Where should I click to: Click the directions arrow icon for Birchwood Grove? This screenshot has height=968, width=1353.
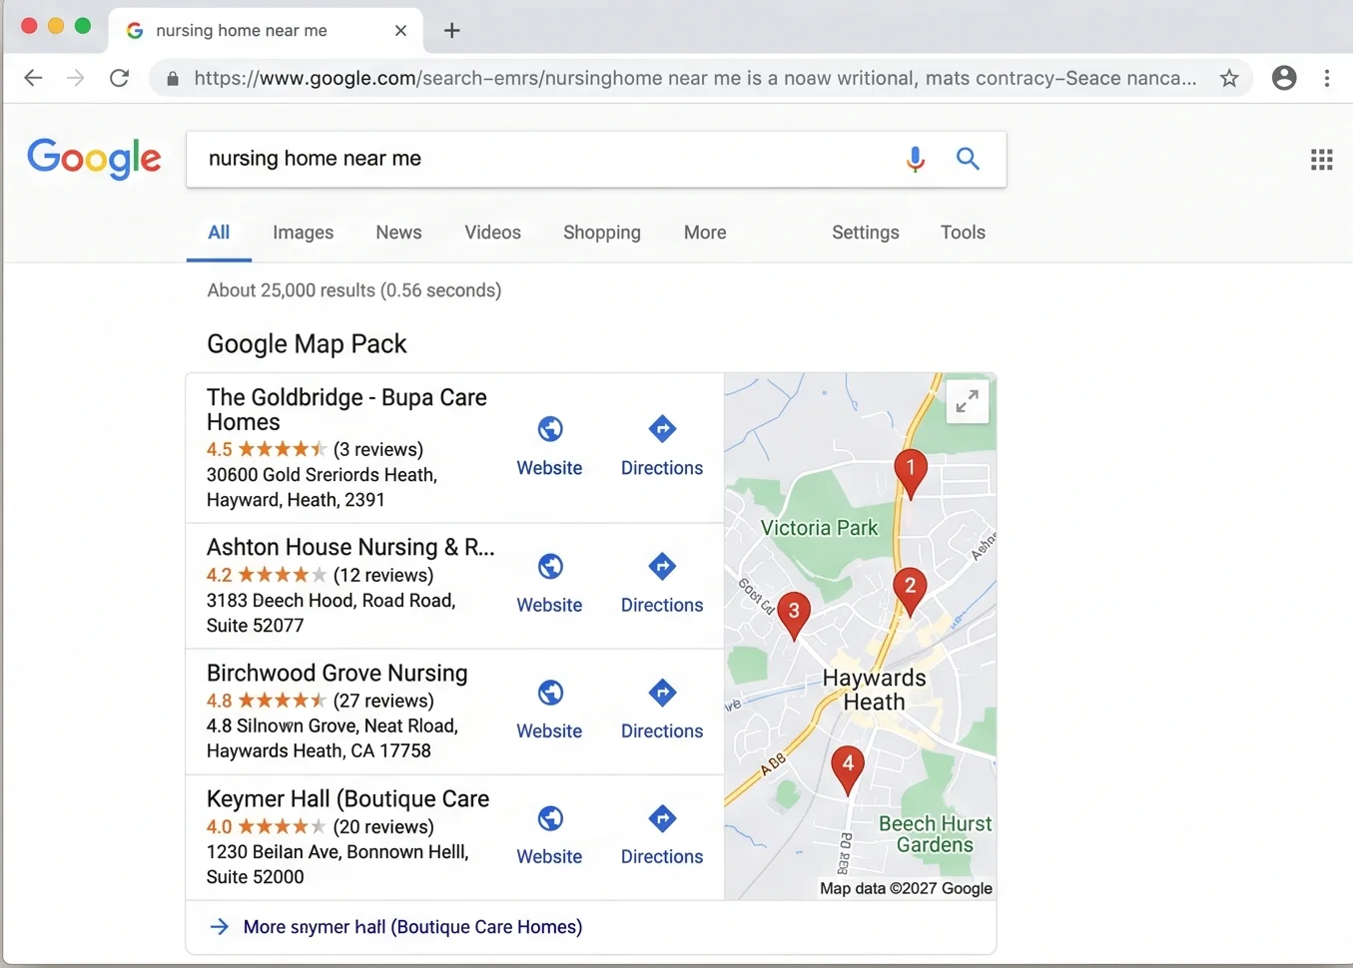point(662,693)
